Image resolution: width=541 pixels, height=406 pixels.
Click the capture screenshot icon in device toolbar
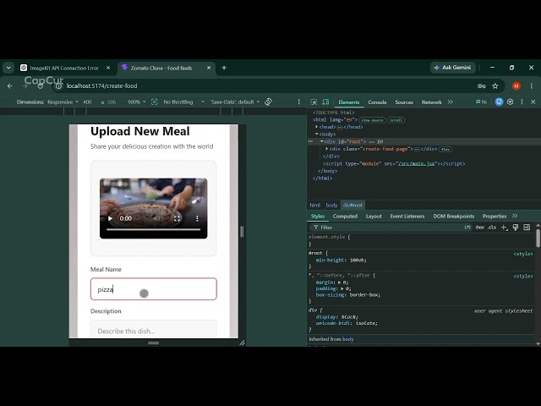point(154,101)
